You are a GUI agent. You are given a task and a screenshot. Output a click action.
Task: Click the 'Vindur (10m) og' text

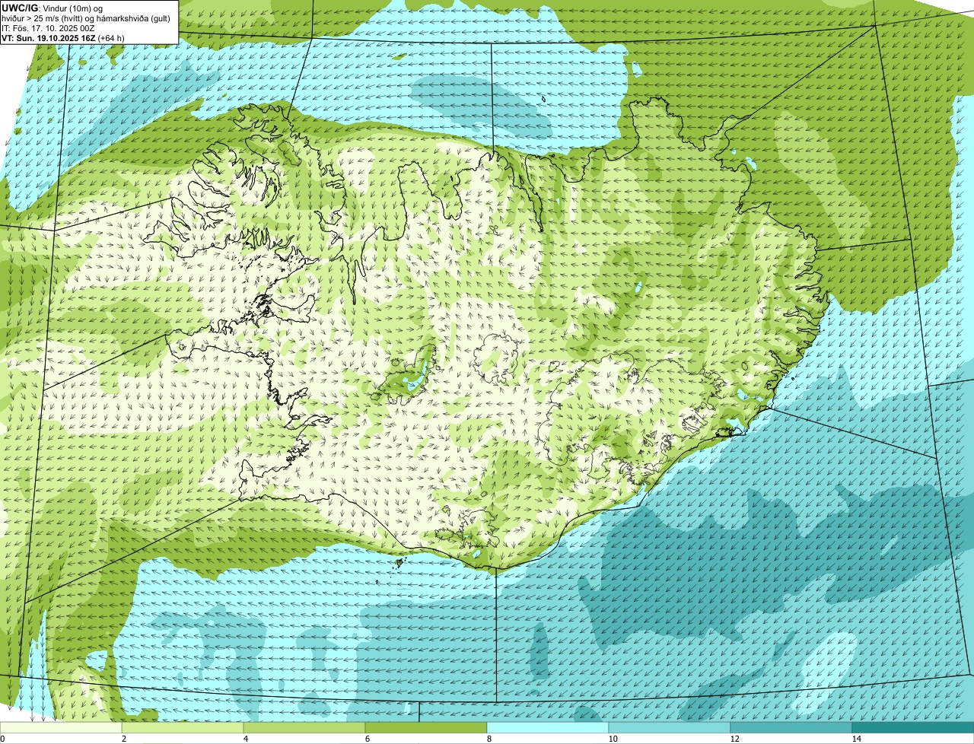point(75,8)
